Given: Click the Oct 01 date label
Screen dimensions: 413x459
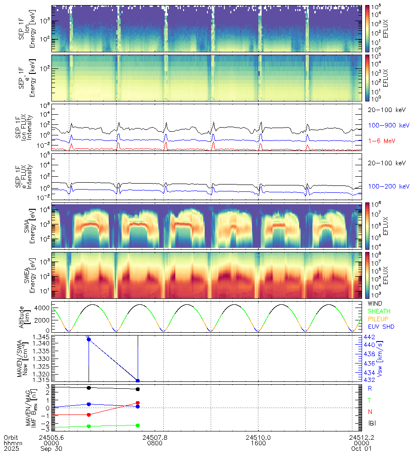Looking at the screenshot, I should click(361, 449).
